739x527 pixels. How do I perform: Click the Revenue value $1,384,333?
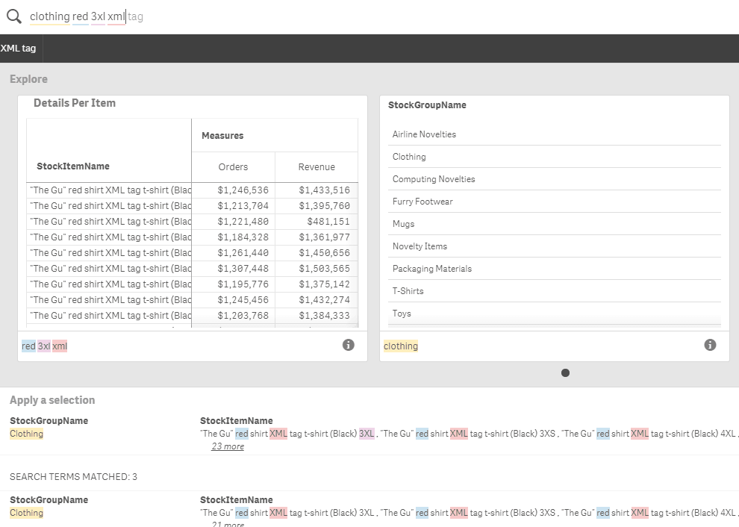click(324, 316)
